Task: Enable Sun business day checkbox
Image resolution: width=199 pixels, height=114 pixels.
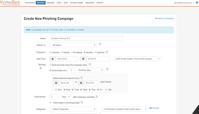Action: pyautogui.click(x=56, y=89)
